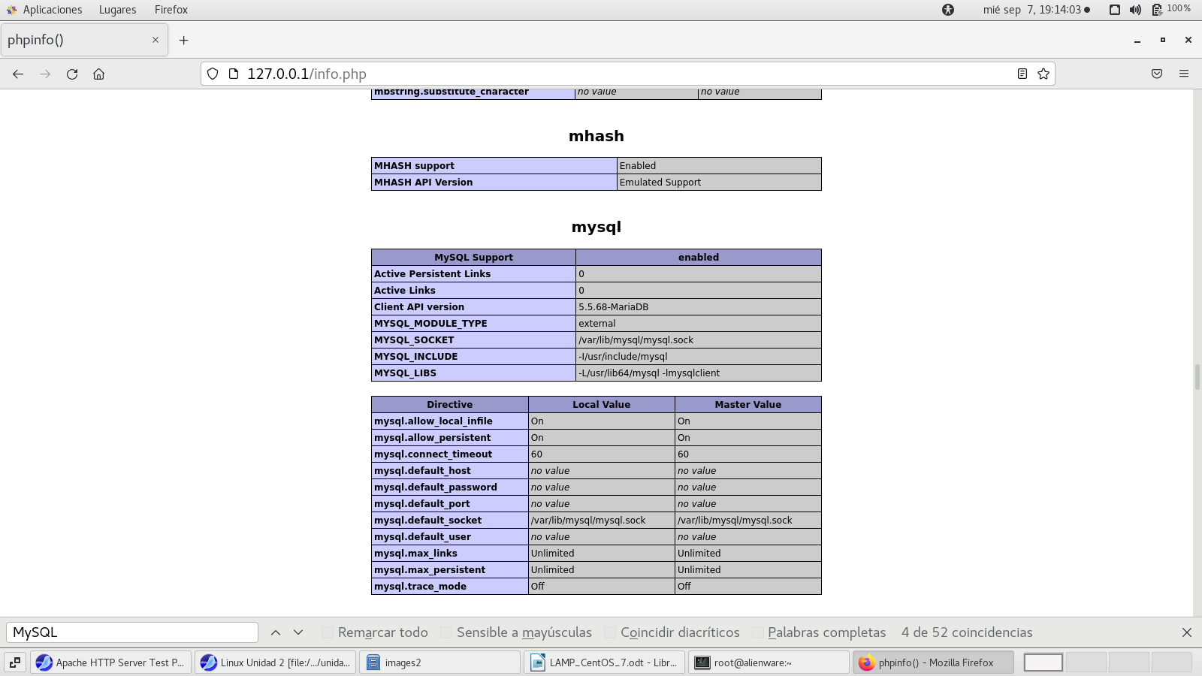Switch to root@alienware terminal taskbar window

pos(769,662)
